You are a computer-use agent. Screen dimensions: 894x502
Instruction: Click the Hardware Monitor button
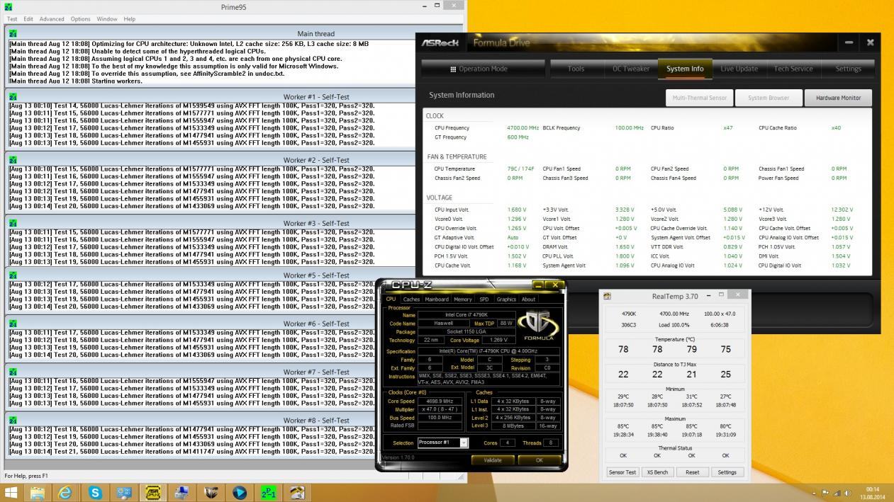838,98
